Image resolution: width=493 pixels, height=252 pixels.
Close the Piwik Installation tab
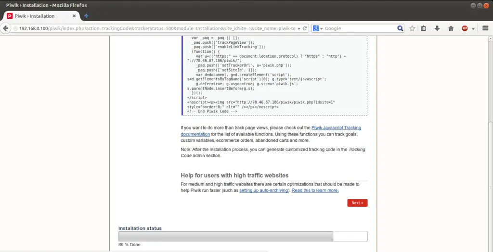74,16
